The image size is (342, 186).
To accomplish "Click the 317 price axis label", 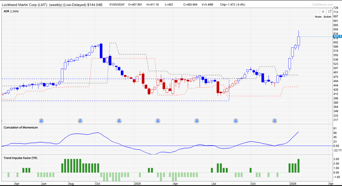I will click(x=336, y=120).
